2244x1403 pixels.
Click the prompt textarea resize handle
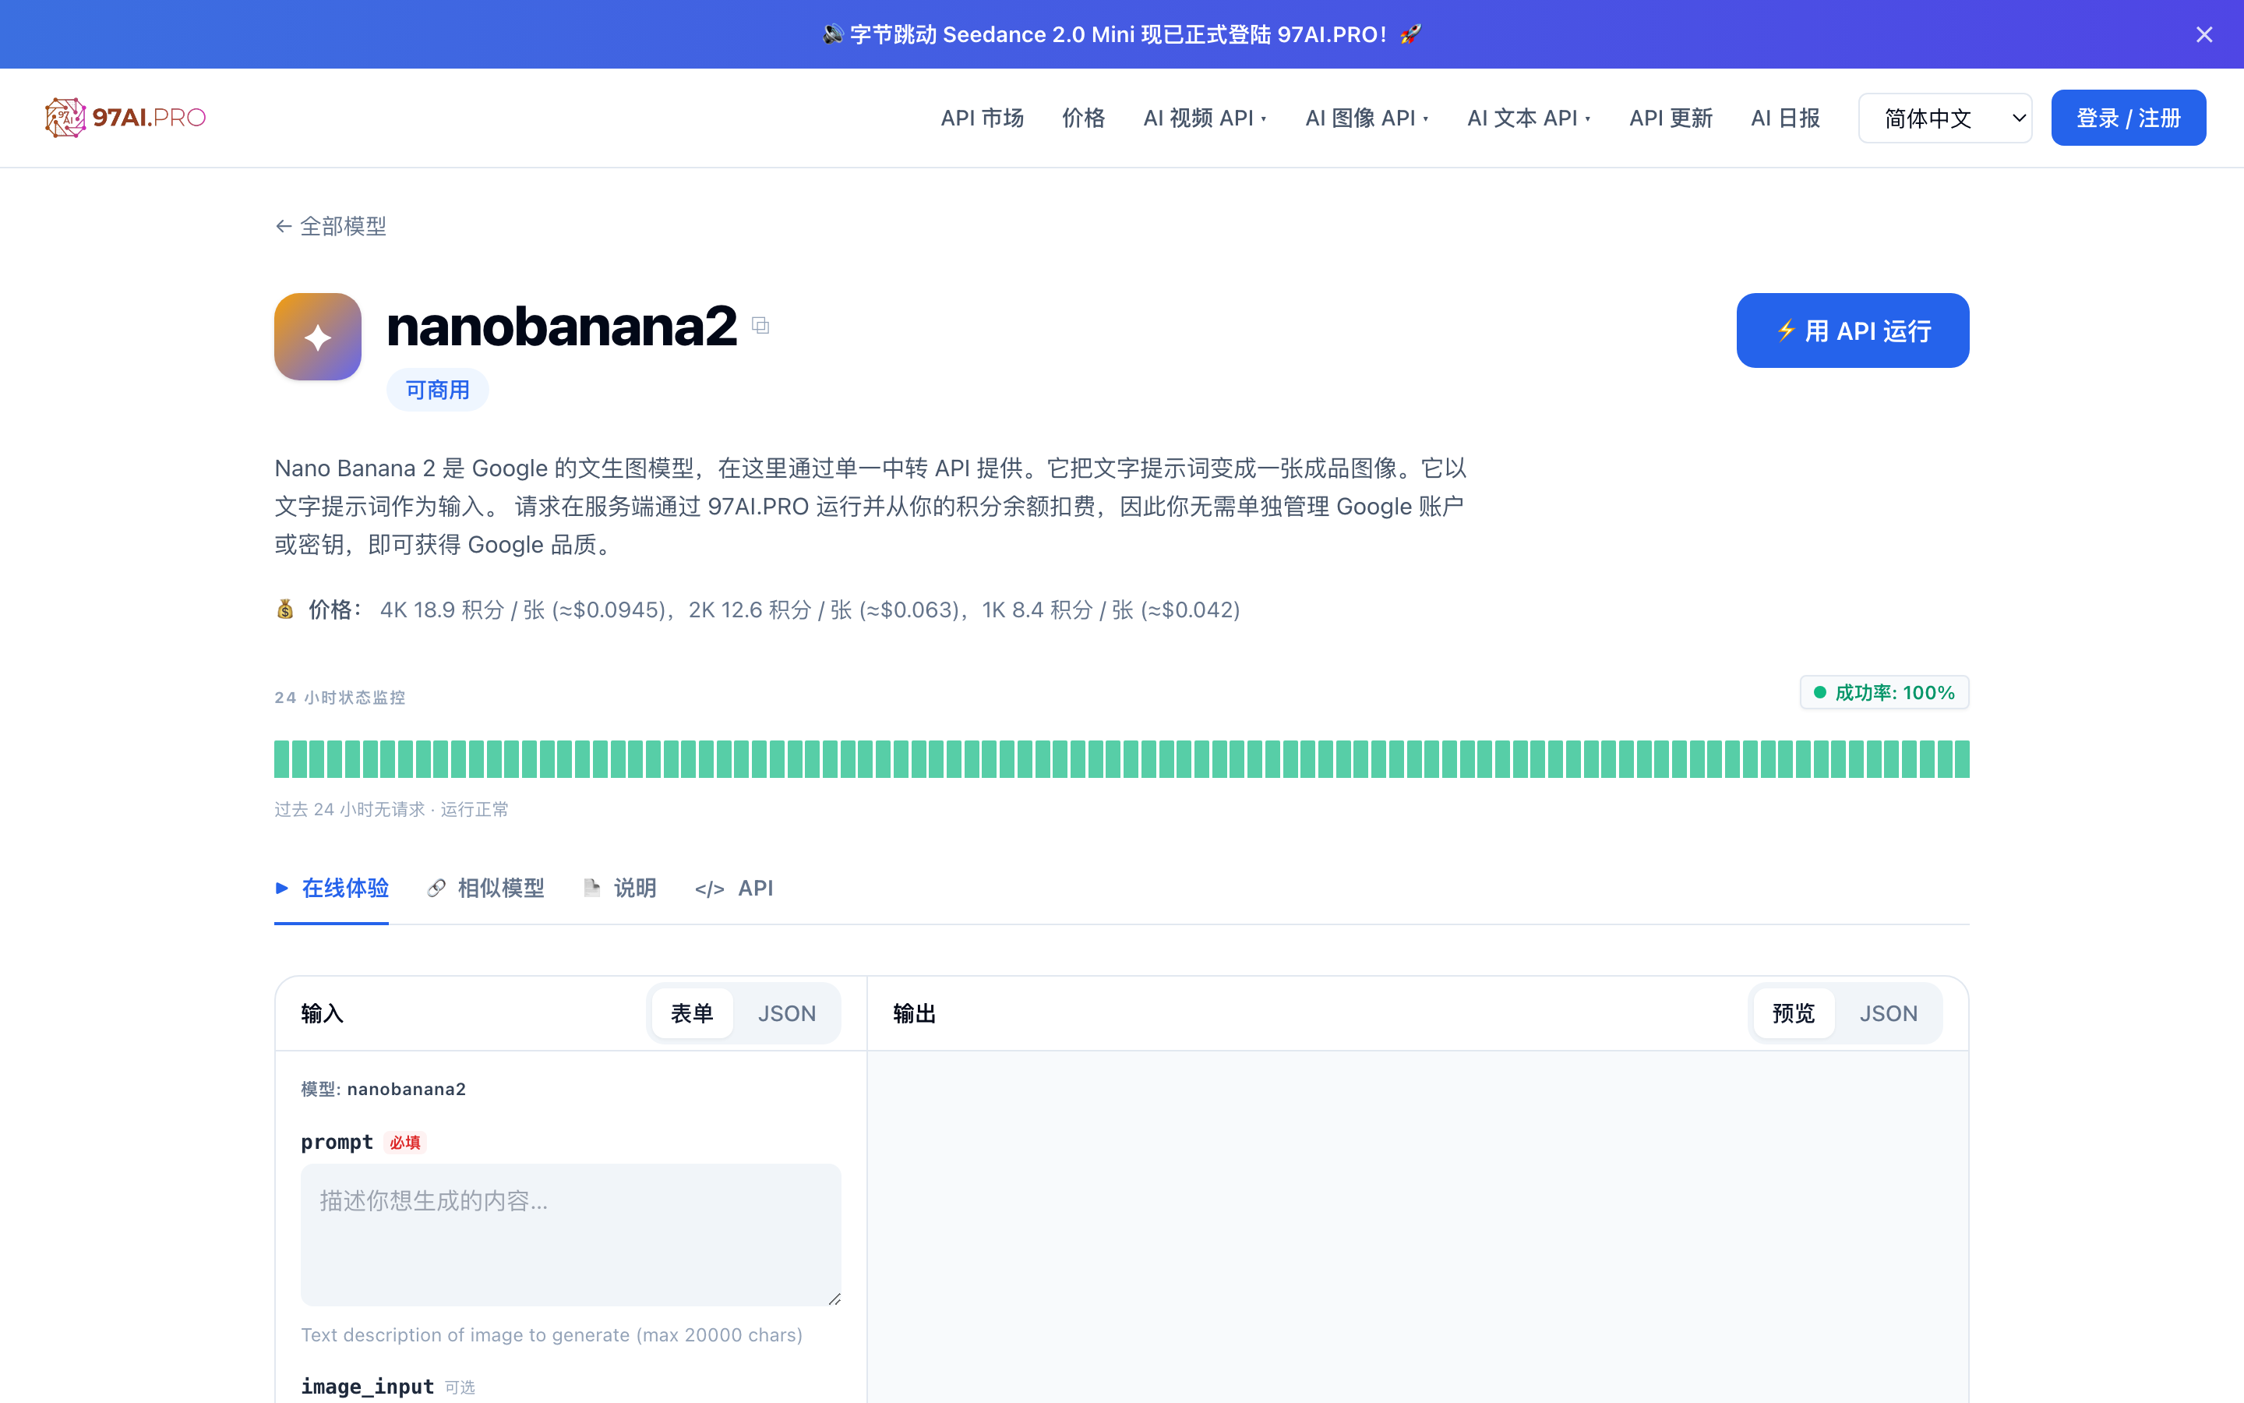coord(834,1299)
